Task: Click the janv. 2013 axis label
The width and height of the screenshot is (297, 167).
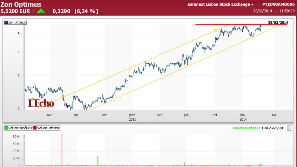Action: [132, 117]
